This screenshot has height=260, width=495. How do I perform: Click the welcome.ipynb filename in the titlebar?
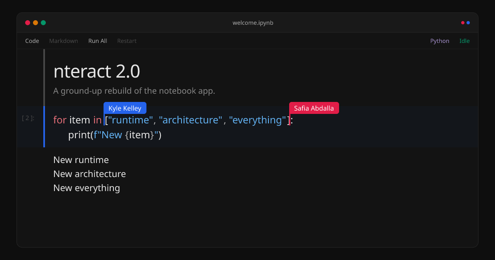[x=253, y=23]
